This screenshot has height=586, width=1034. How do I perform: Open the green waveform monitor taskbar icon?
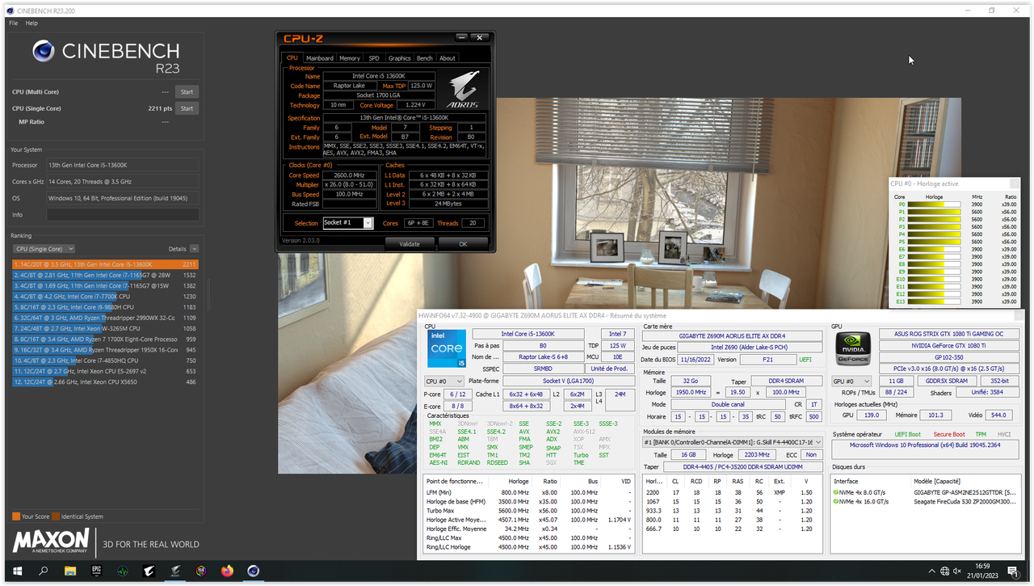(x=123, y=571)
